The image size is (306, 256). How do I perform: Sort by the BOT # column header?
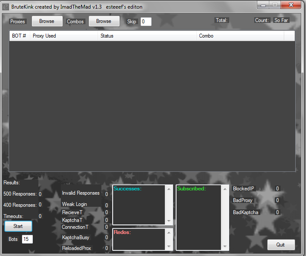(x=19, y=36)
